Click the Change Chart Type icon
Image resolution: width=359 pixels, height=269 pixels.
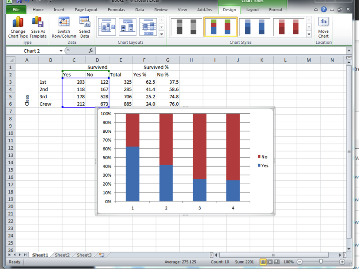(18, 22)
